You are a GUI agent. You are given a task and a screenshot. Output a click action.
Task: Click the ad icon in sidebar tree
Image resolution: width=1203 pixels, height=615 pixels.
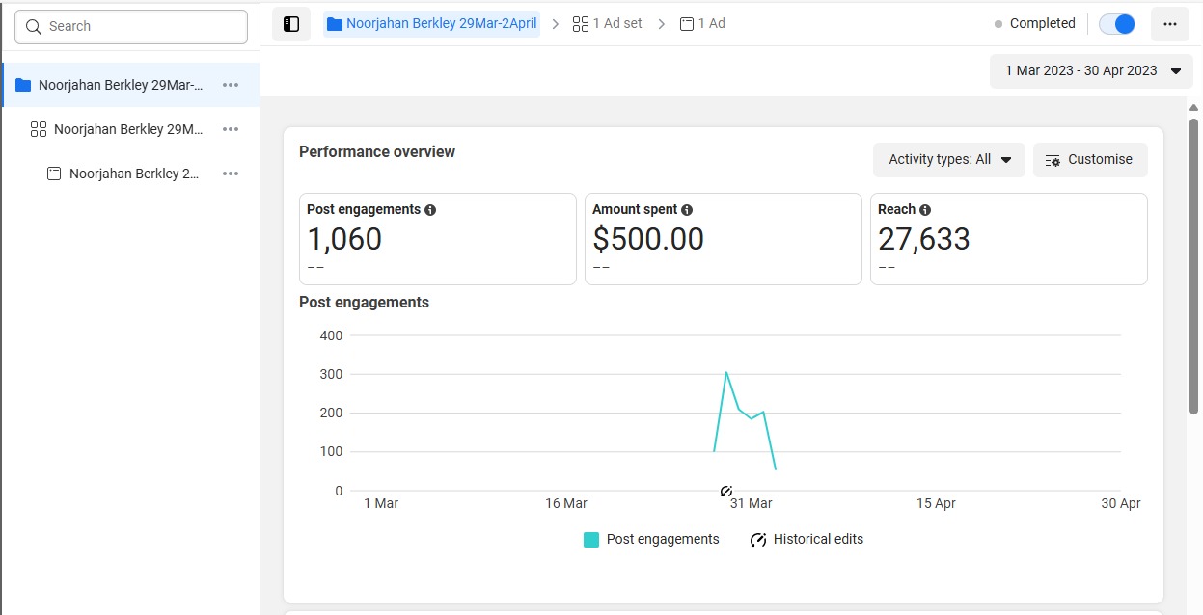pyautogui.click(x=54, y=174)
